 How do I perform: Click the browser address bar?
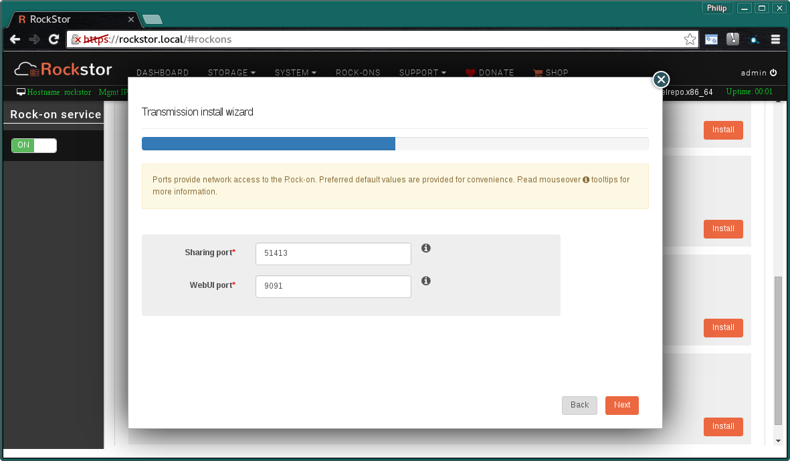[x=383, y=39]
